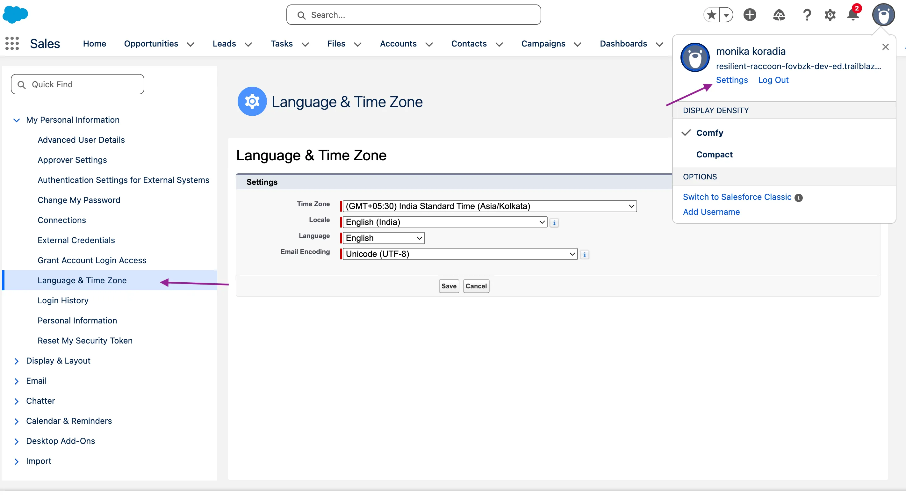This screenshot has height=499, width=906.
Task: Select Compact display density
Action: [714, 155]
